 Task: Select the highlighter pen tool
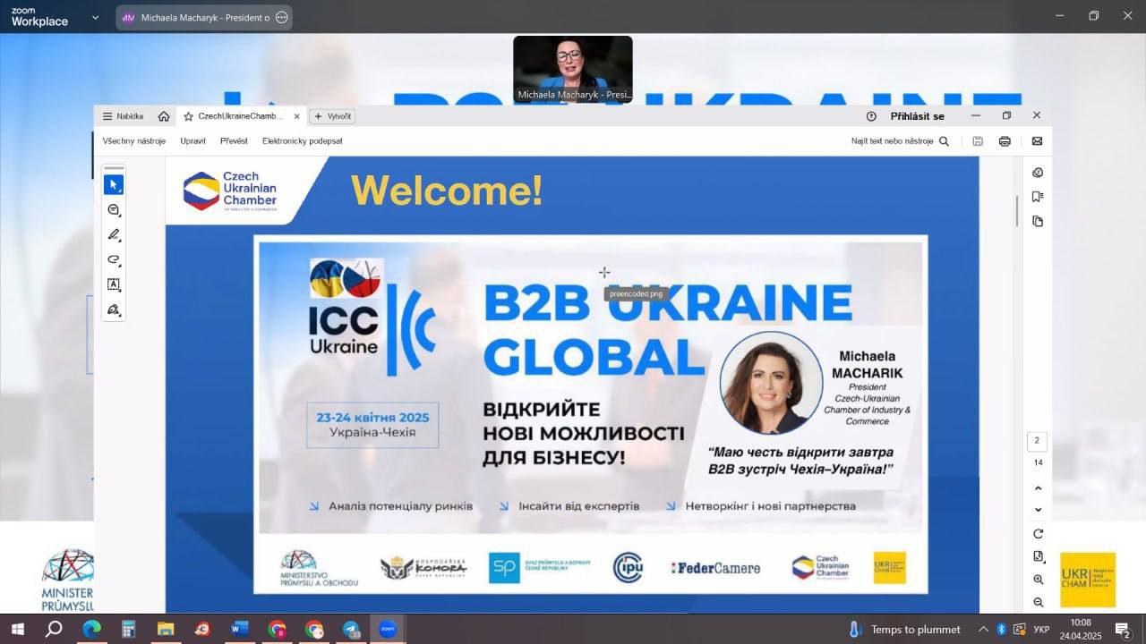point(114,234)
